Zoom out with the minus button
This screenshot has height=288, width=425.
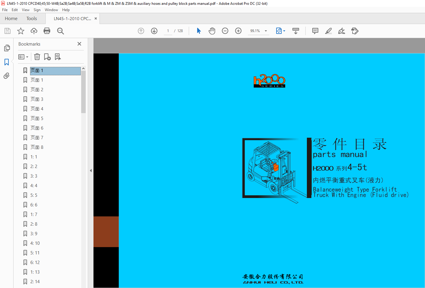point(225,31)
